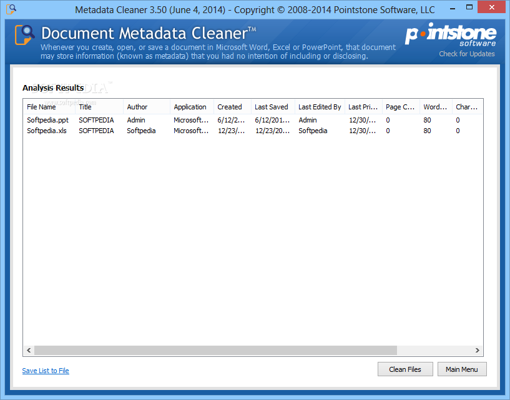This screenshot has width=510, height=400.
Task: Click the title bar app icon
Action: tap(11, 9)
